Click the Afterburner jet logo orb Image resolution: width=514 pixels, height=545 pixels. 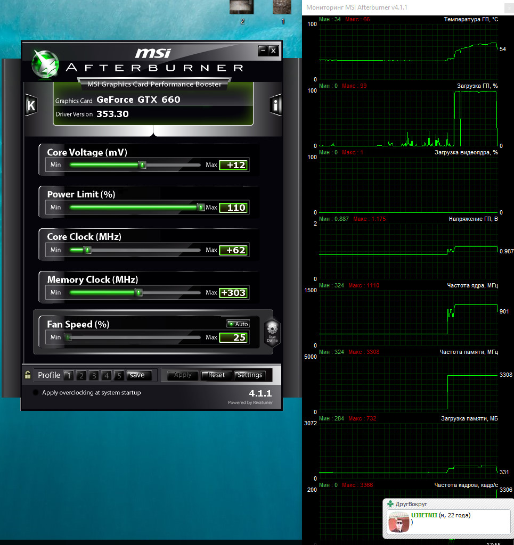[45, 64]
